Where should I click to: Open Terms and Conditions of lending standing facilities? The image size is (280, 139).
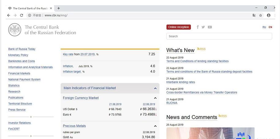(x=197, y=61)
